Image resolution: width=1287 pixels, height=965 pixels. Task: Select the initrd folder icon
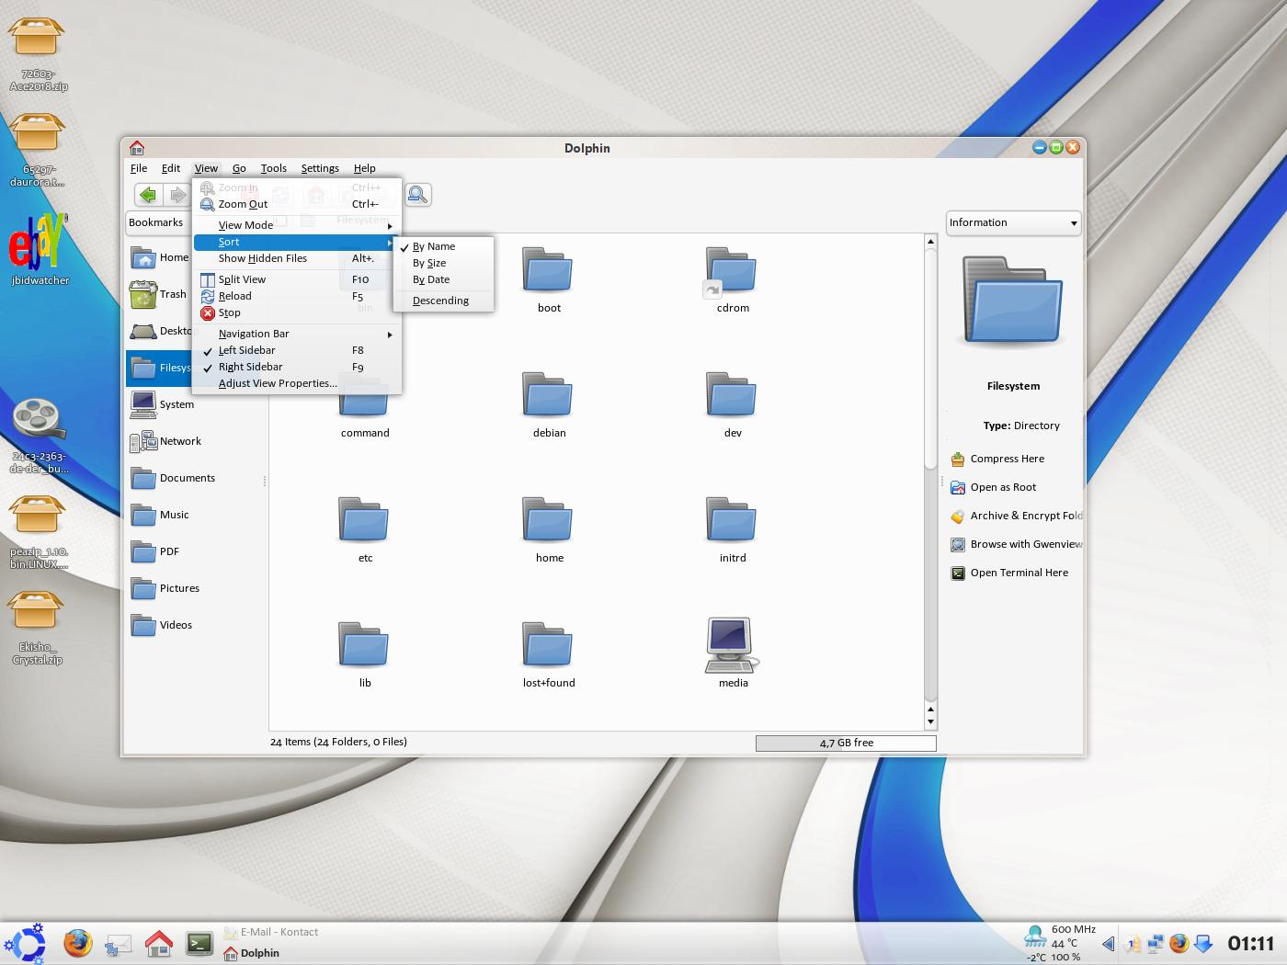pos(732,520)
